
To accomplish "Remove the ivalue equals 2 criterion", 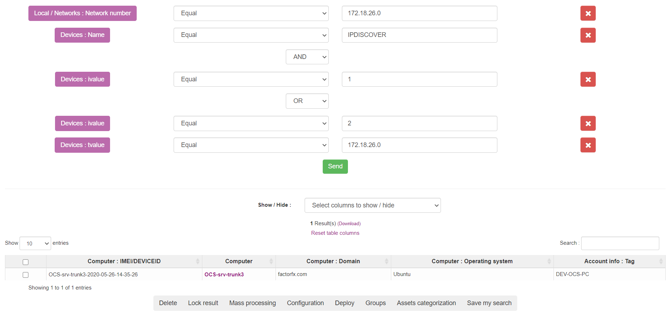I will [x=588, y=123].
